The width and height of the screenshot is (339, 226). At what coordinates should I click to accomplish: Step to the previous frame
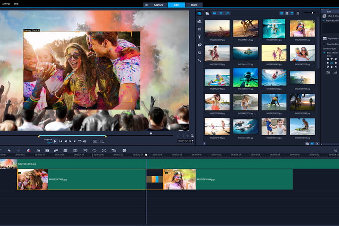point(65,141)
